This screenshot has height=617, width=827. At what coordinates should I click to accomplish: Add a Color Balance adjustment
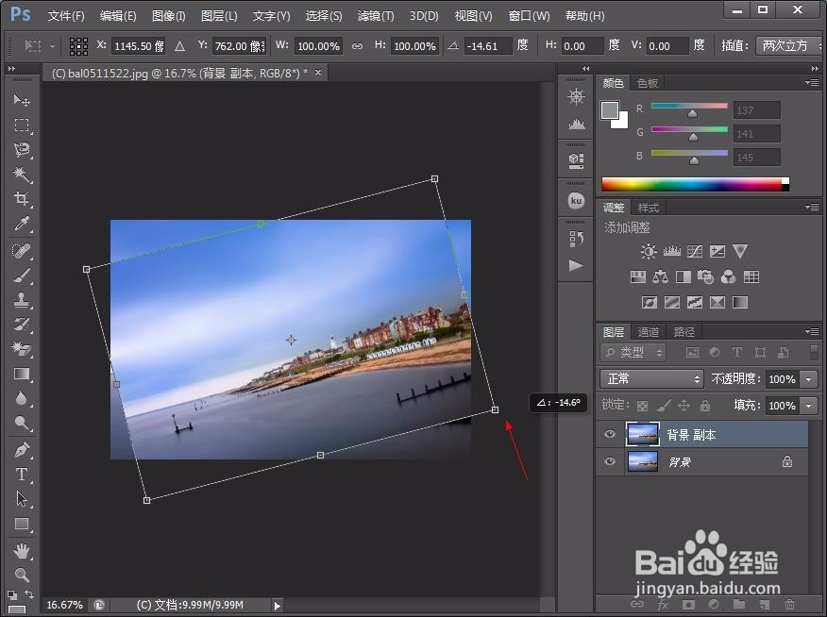point(660,276)
